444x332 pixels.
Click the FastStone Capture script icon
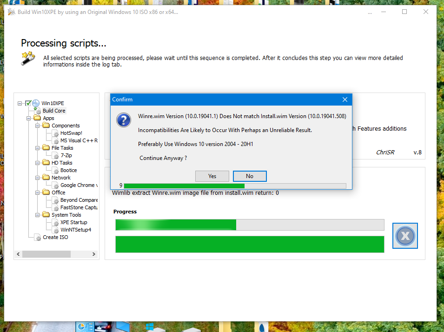(x=56, y=207)
